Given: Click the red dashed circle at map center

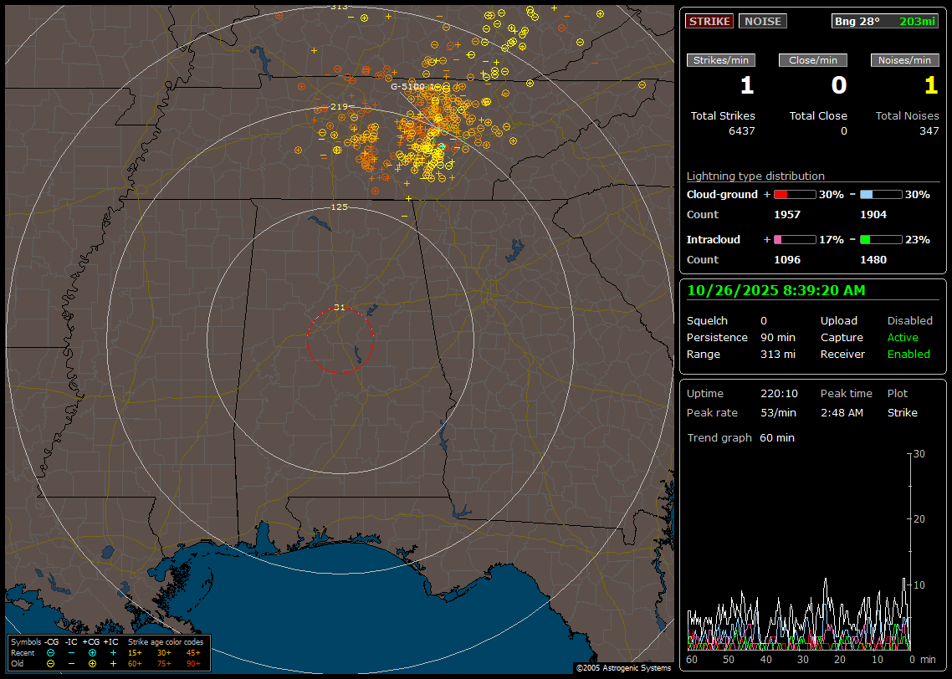Looking at the screenshot, I should click(340, 340).
